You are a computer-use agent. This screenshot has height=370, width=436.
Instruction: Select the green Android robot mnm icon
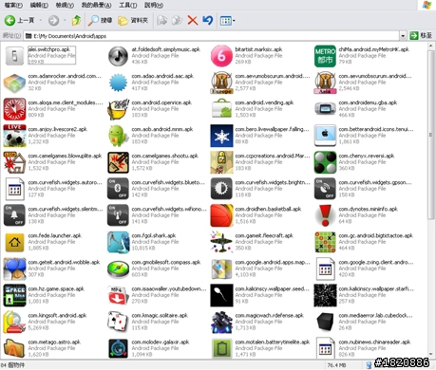[118, 136]
